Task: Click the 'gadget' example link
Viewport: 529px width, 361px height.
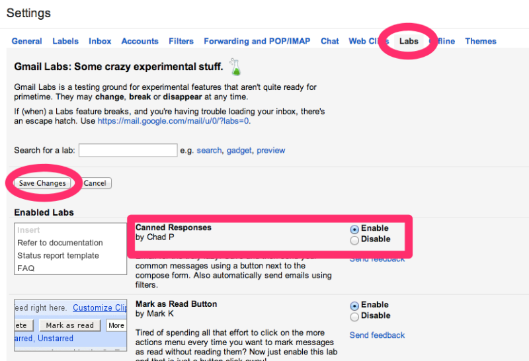Action: tap(239, 150)
